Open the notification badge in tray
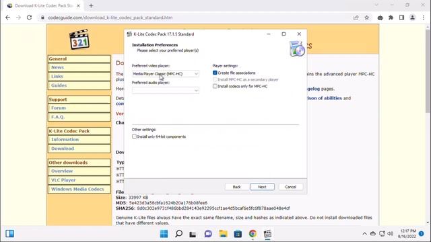The image size is (431, 242). pyautogui.click(x=422, y=234)
